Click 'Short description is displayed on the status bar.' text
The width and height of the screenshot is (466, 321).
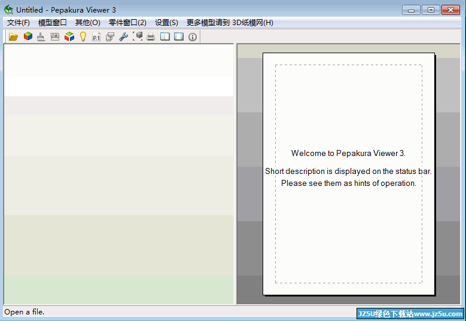(x=348, y=172)
